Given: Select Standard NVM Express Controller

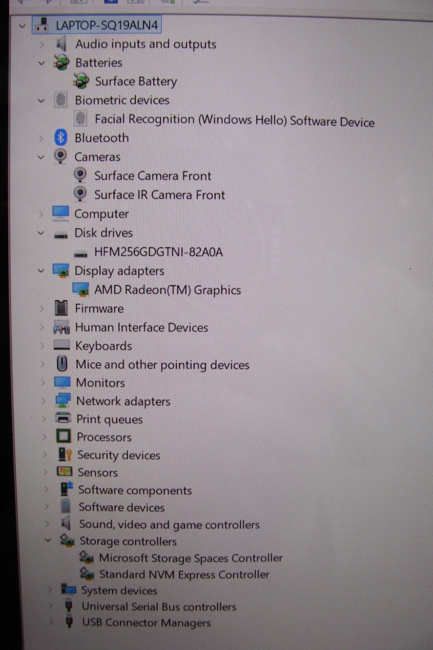Looking at the screenshot, I should [184, 574].
